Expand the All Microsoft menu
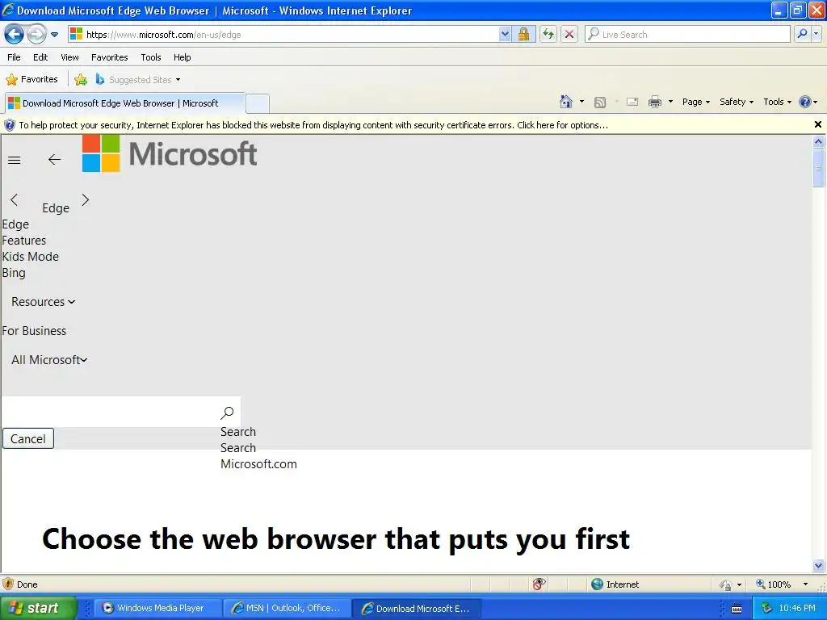This screenshot has height=620, width=827. pos(49,360)
